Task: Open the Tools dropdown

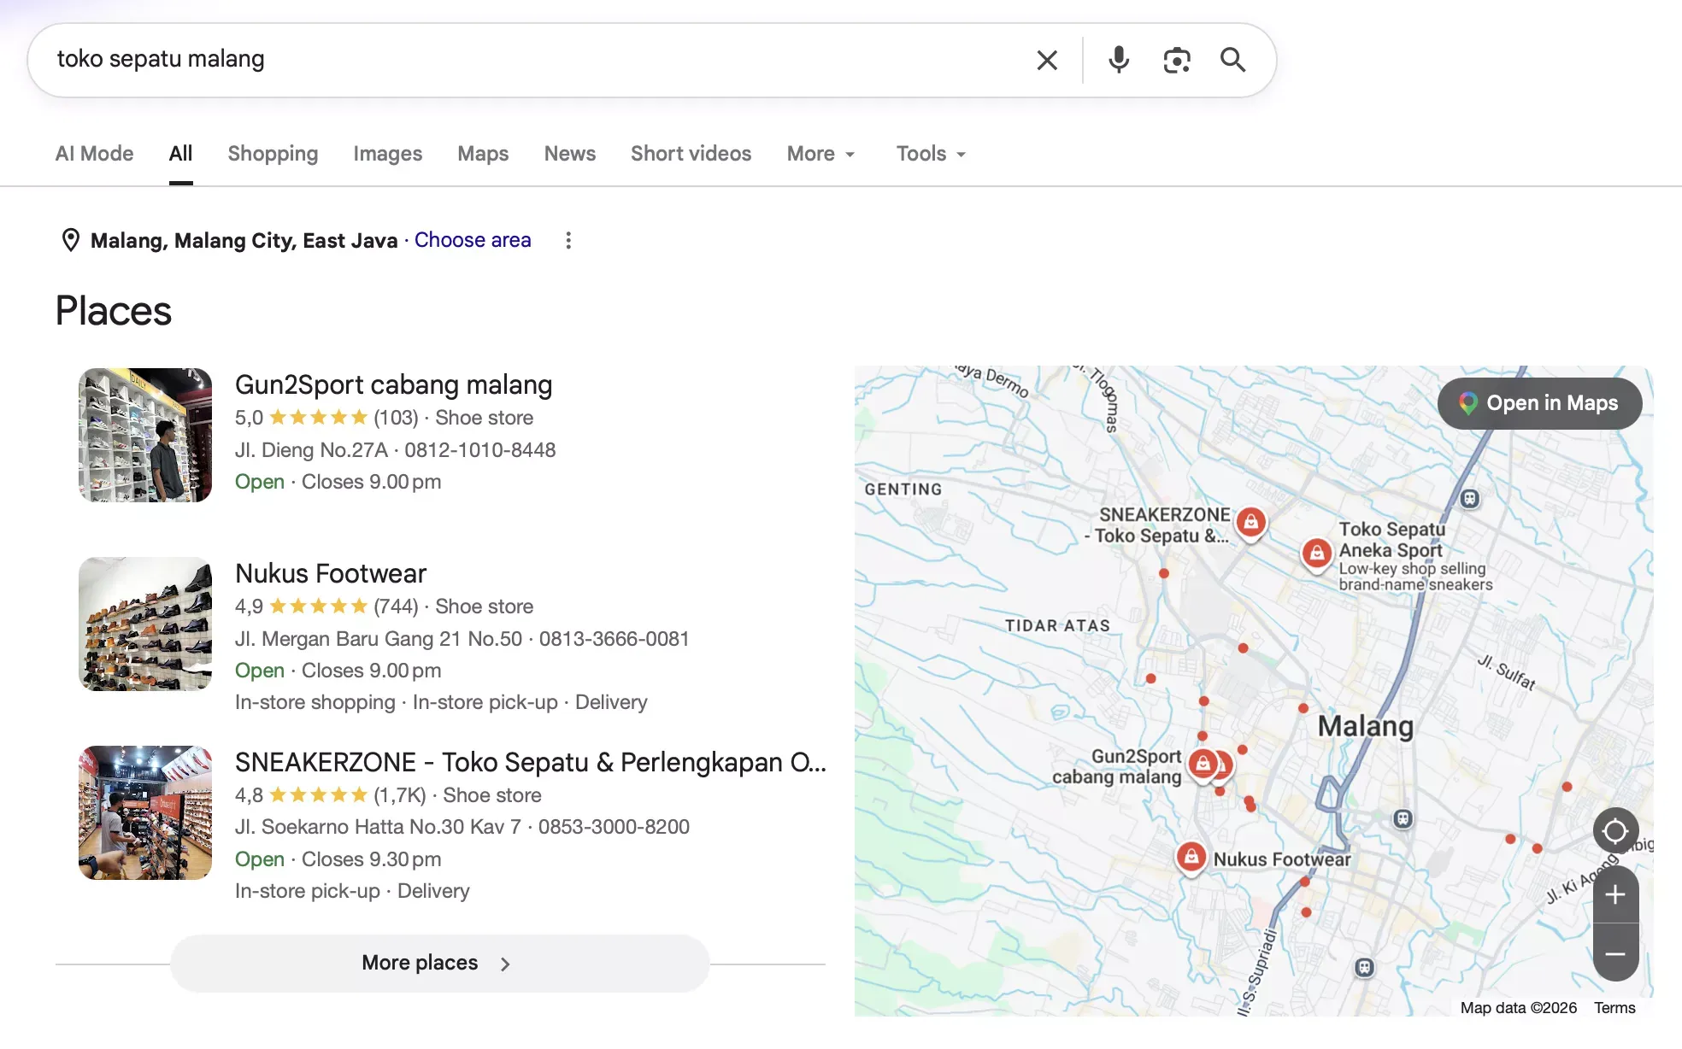Action: (931, 154)
